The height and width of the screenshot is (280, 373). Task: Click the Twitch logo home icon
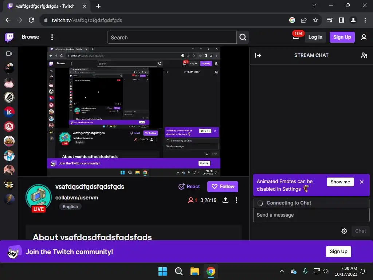click(x=9, y=37)
